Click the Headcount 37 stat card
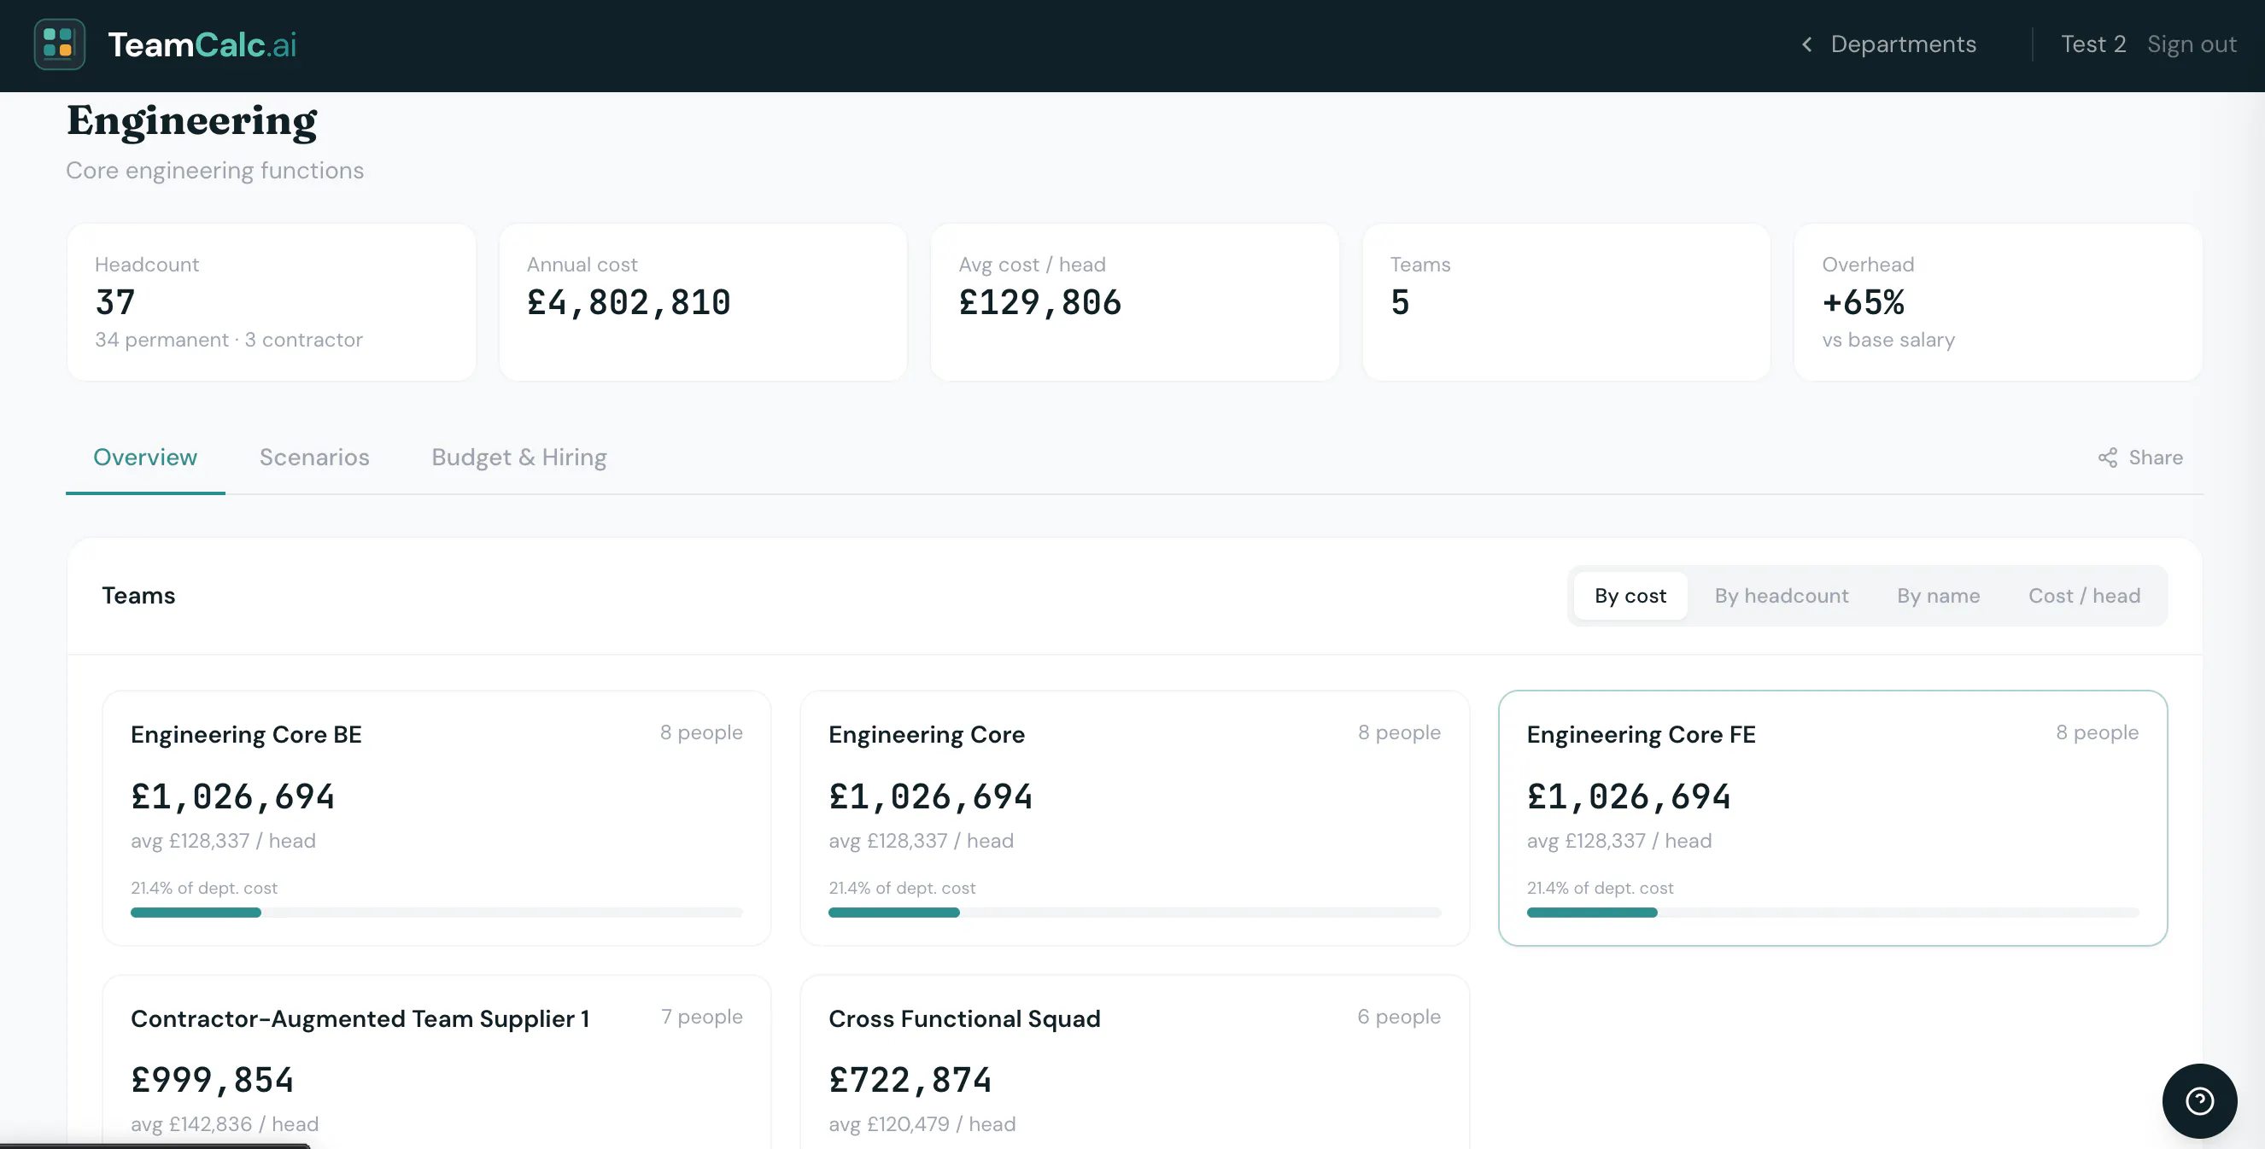This screenshot has height=1149, width=2265. 271,301
